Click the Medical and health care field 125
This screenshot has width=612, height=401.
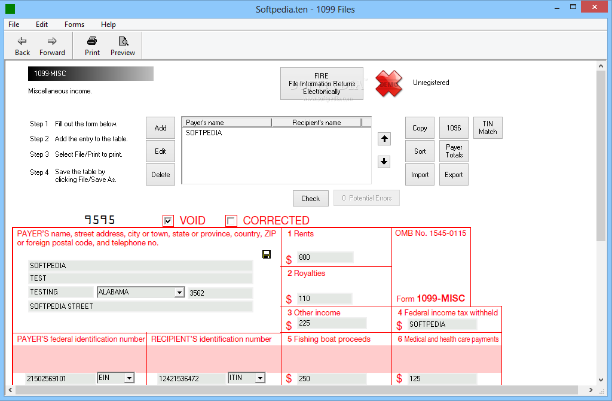(442, 379)
